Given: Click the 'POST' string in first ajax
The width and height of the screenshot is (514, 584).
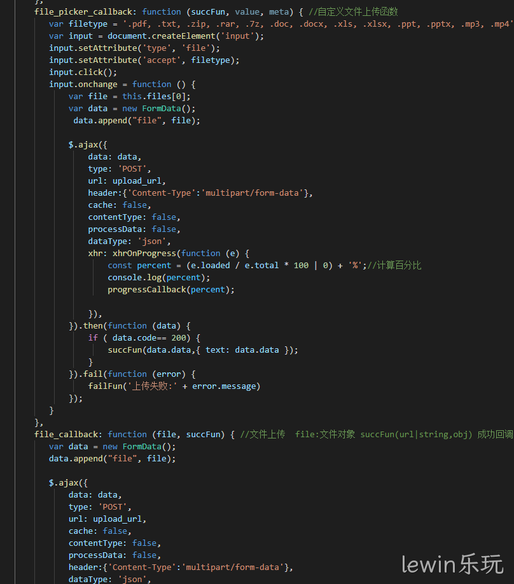Looking at the screenshot, I should click(132, 169).
